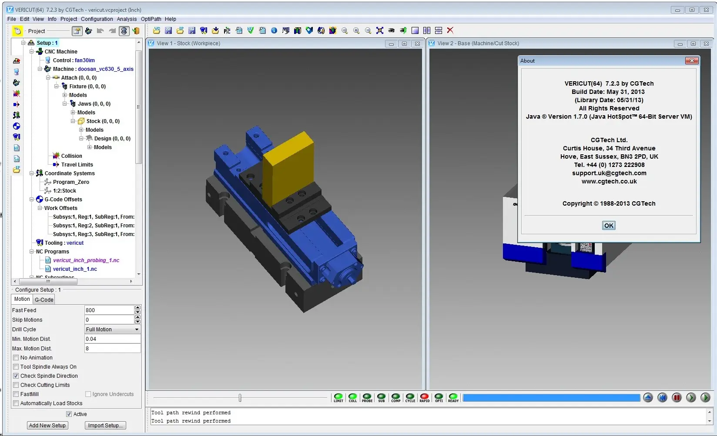This screenshot has height=436, width=717.
Task: Click the Collision item icon in the tree
Action: (x=56, y=156)
